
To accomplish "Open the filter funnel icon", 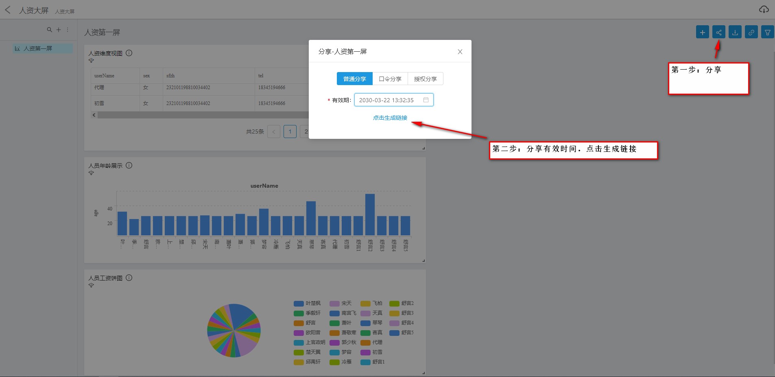I will [767, 32].
